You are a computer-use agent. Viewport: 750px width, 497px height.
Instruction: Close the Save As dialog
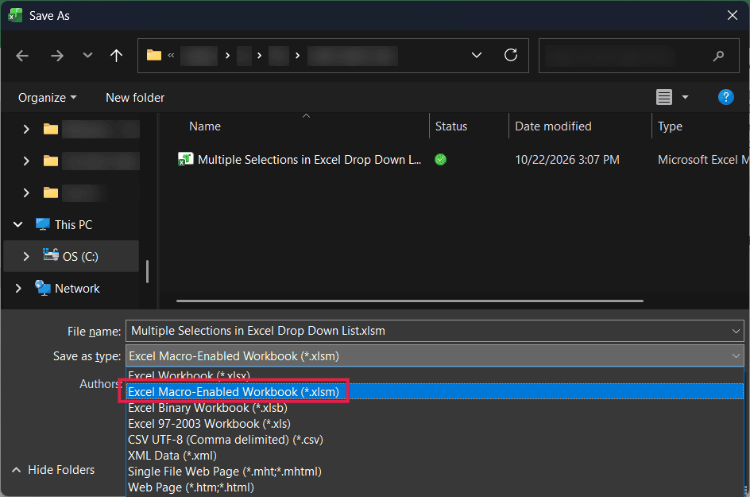coord(733,15)
